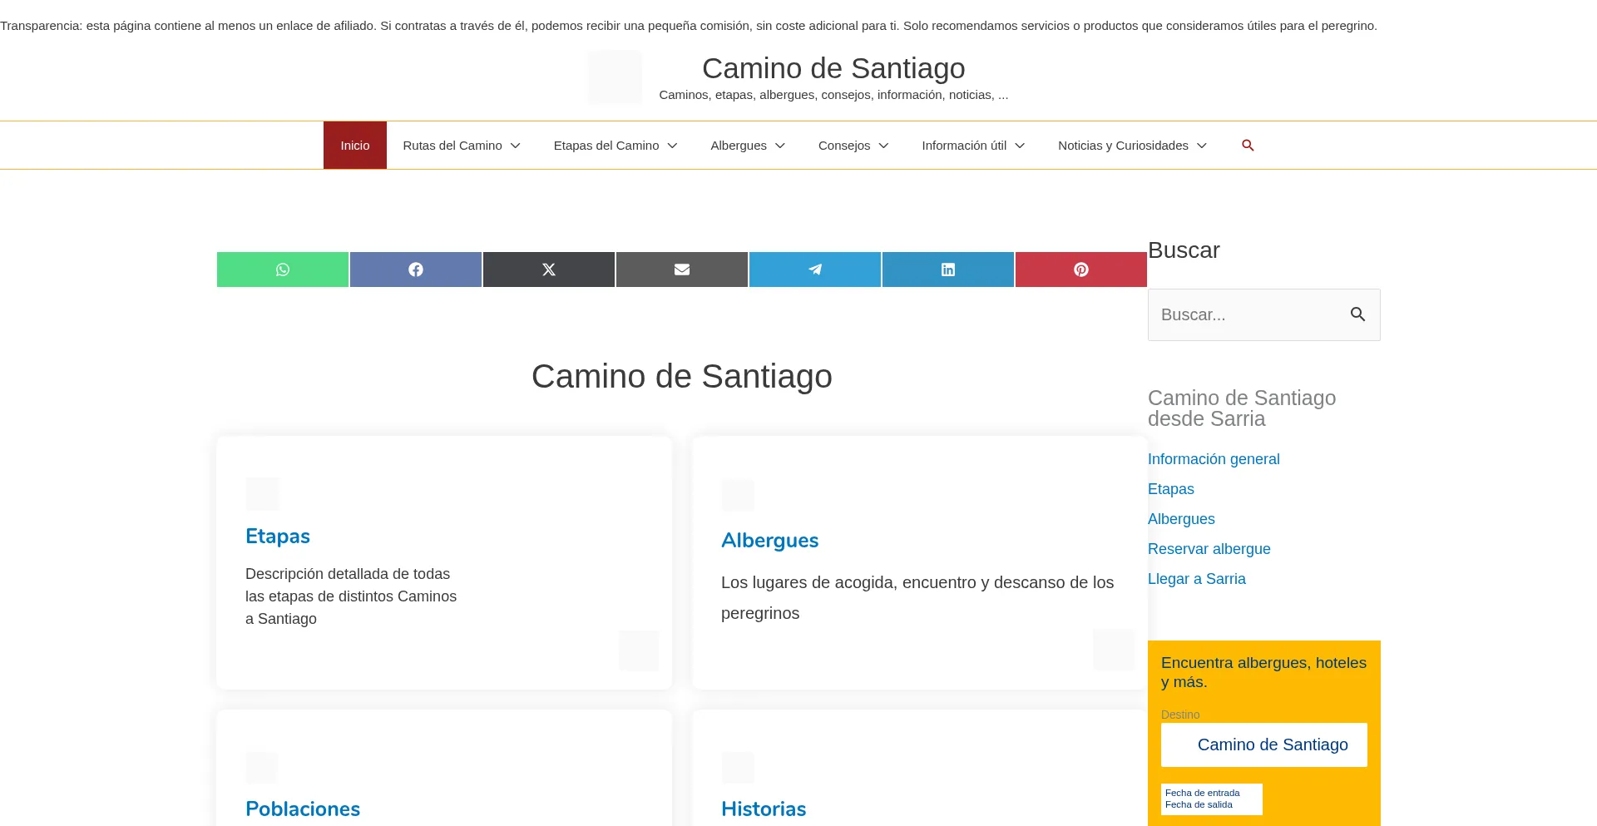Expand the Albergues menu chevron
1597x826 pixels.
tap(780, 146)
